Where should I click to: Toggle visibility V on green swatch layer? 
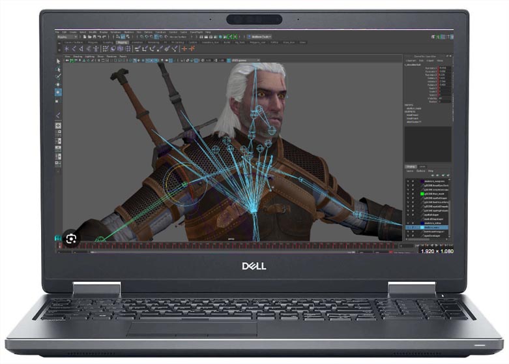coord(408,194)
